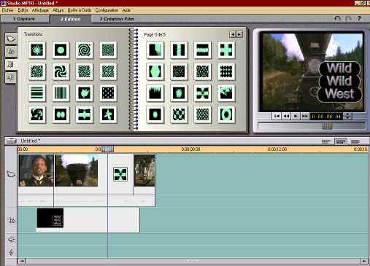
Task: Choose the ring-shaped transition
Action: (226, 114)
